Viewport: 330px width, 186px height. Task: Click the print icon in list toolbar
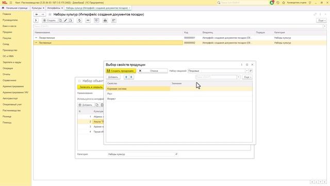(x=105, y=21)
